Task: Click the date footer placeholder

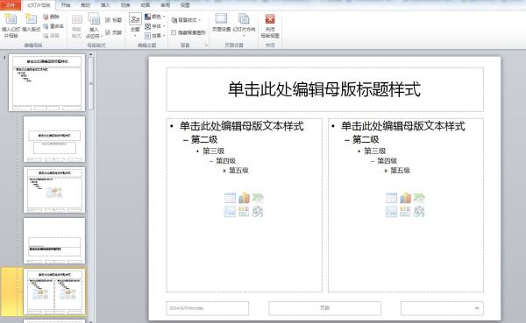Action: coord(208,308)
